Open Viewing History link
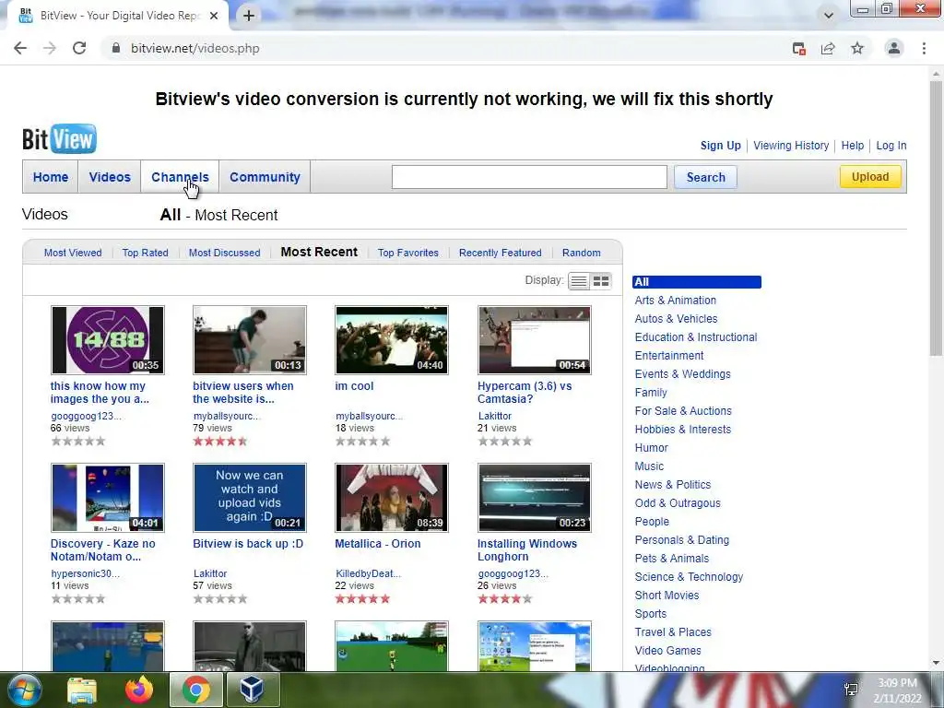This screenshot has width=944, height=708. (791, 145)
